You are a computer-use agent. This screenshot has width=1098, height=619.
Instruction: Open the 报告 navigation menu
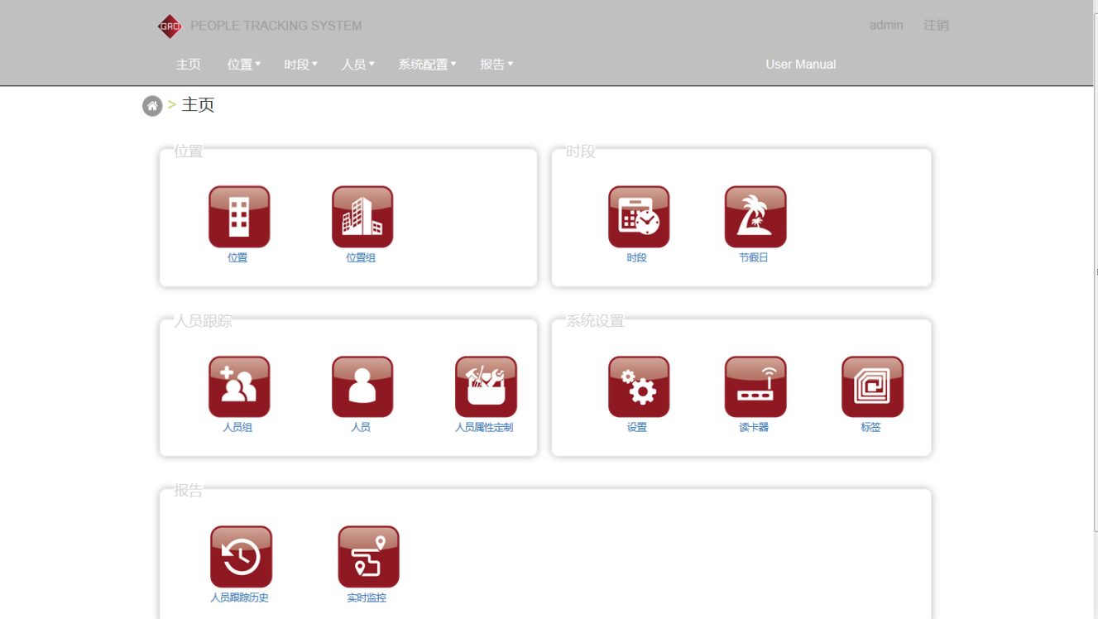click(496, 65)
